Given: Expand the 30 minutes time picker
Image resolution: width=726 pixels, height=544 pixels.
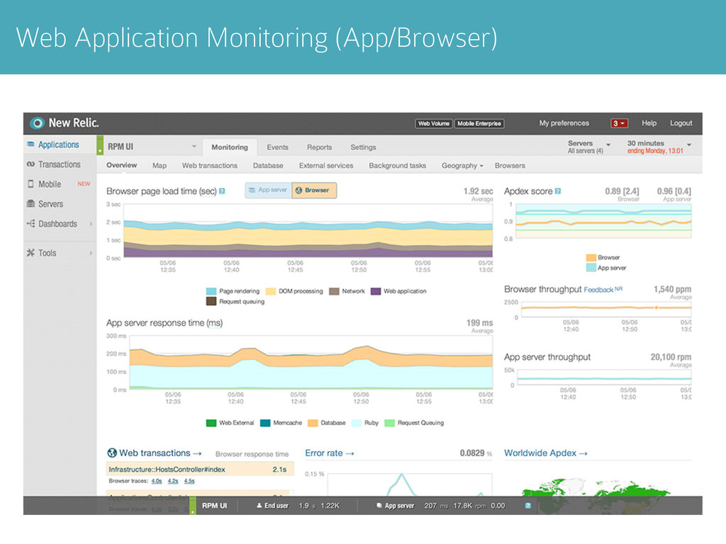Looking at the screenshot, I should pos(659,147).
